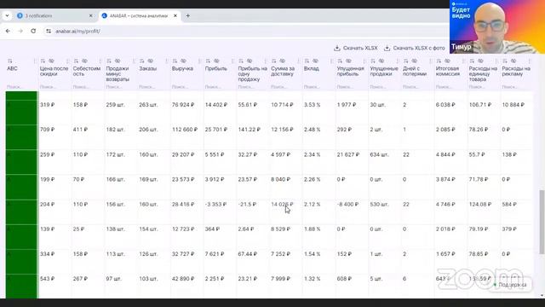Screen dimensions: 545x307
Task: Sort the Упущенные продажи column
Action: click(373, 61)
